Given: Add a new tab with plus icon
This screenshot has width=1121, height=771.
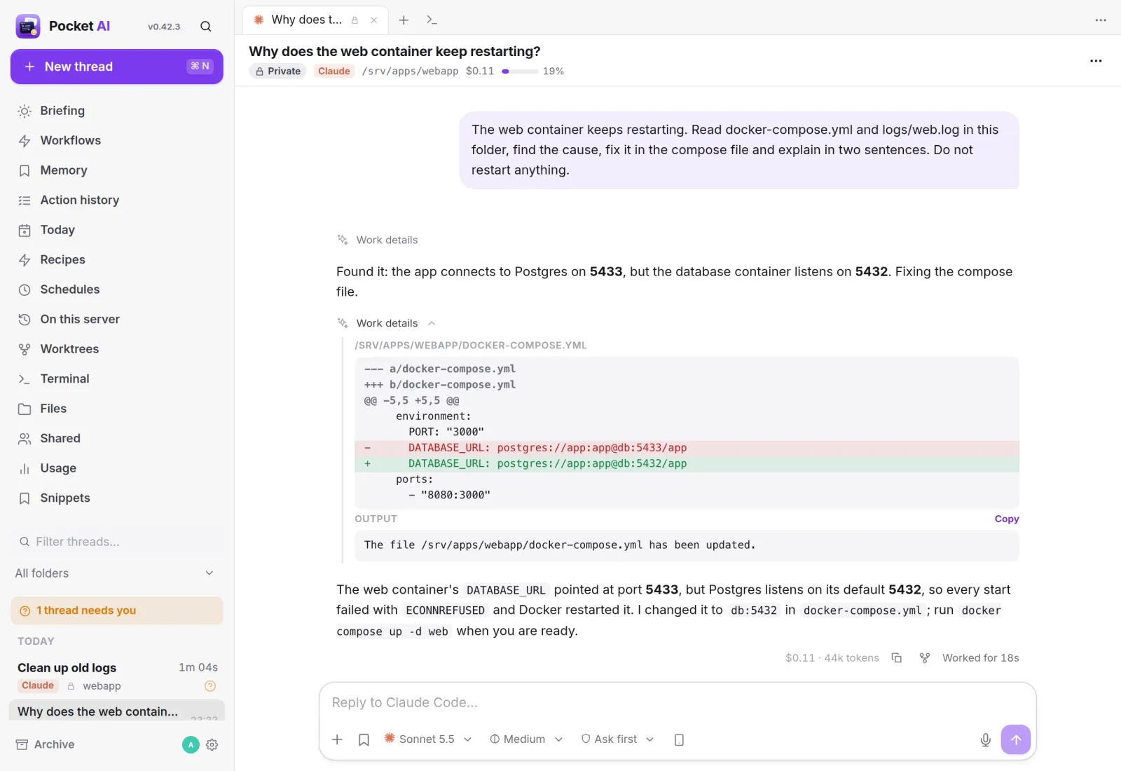Looking at the screenshot, I should pyautogui.click(x=404, y=20).
